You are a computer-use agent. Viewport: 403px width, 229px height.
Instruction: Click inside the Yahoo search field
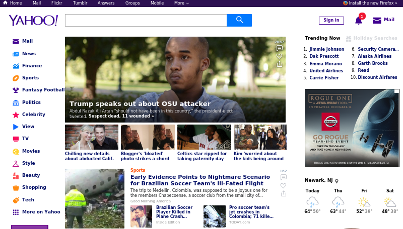pyautogui.click(x=146, y=20)
